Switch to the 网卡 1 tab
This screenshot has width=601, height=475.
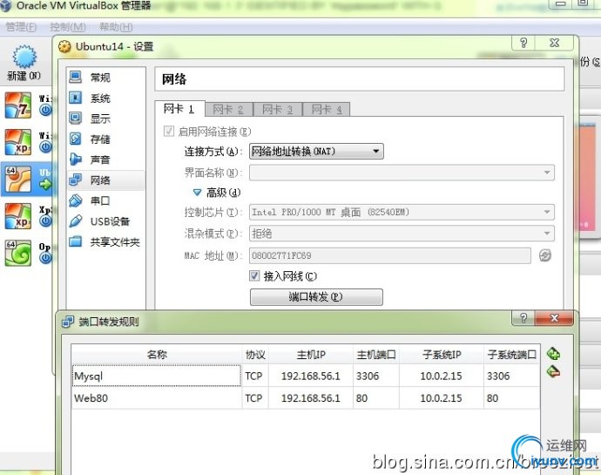point(179,109)
